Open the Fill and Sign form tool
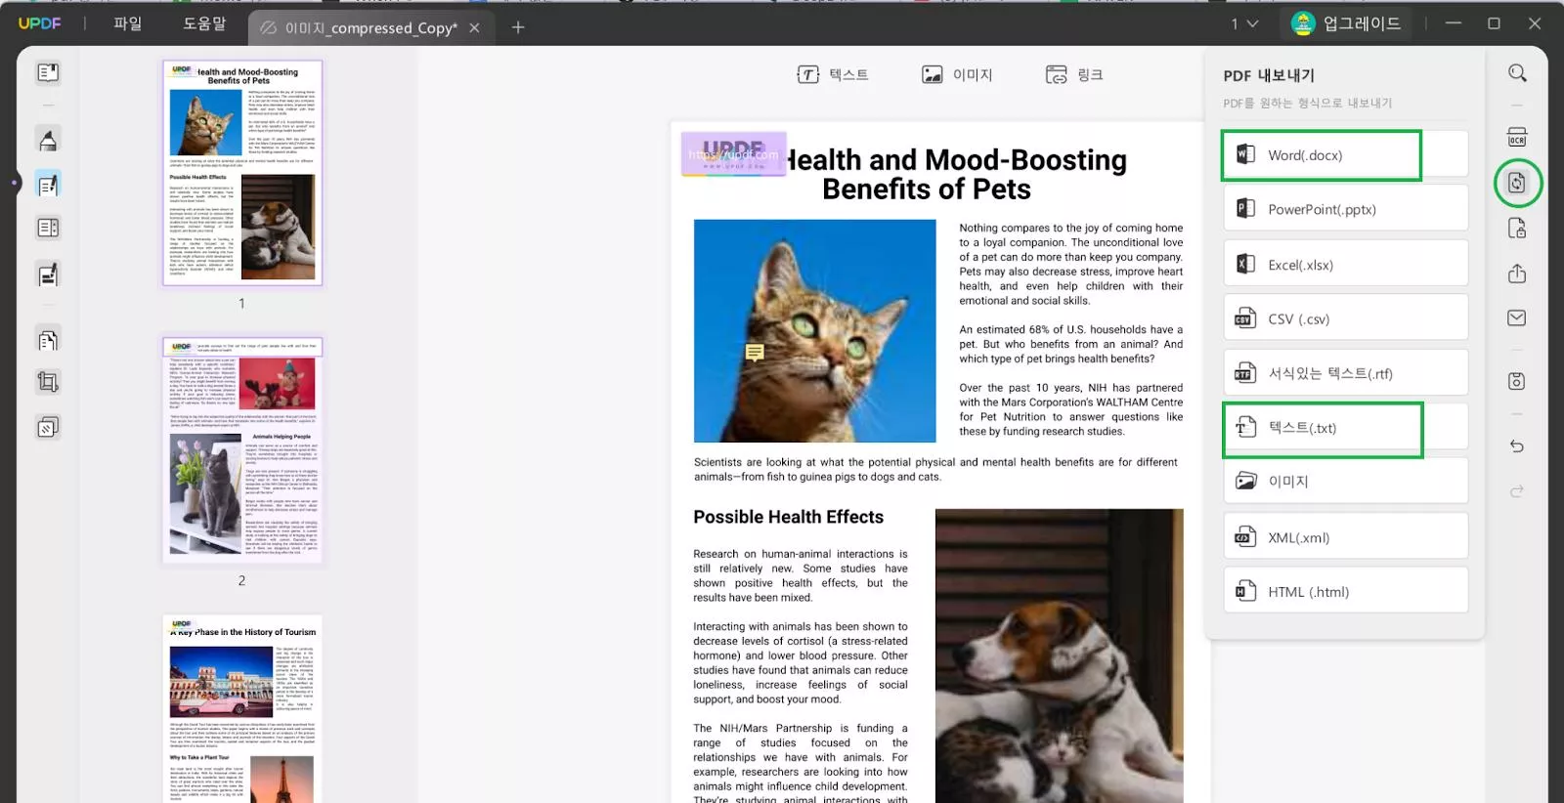Viewport: 1564px width, 803px height. click(x=47, y=275)
